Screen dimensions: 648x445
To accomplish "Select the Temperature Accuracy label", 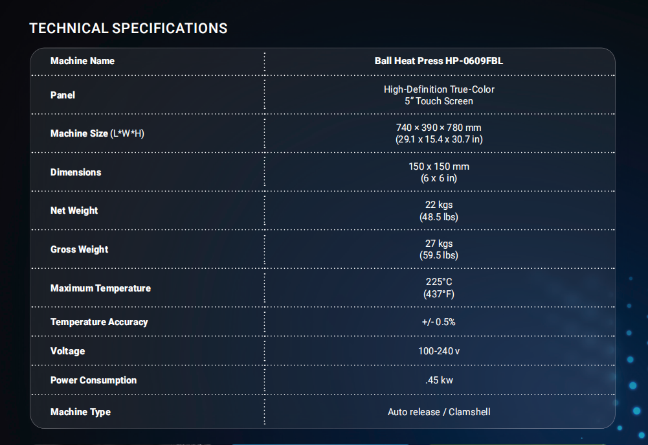I will 99,322.
